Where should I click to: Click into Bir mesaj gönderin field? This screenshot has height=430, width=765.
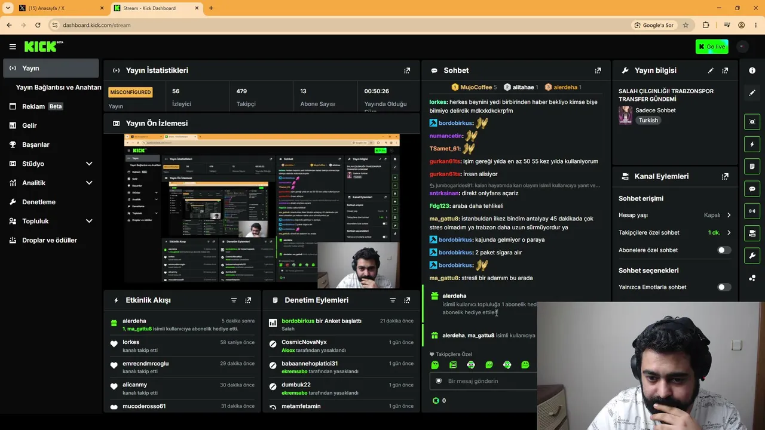[x=483, y=381]
